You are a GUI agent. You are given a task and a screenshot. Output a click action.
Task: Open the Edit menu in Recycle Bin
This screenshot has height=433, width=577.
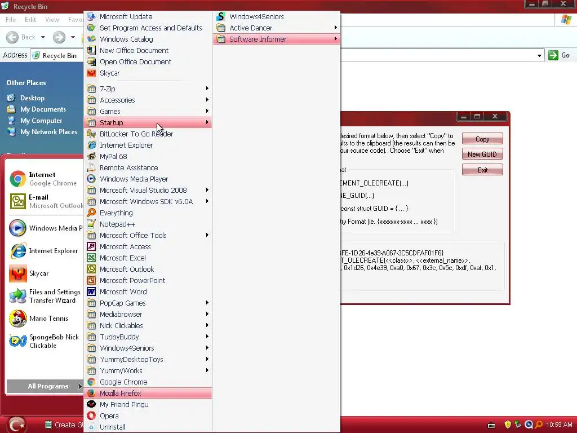[30, 20]
